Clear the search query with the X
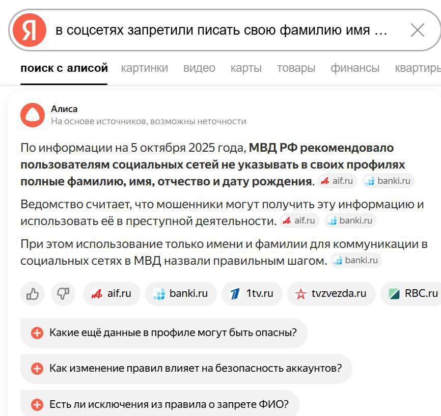This screenshot has width=441, height=416. [x=417, y=31]
